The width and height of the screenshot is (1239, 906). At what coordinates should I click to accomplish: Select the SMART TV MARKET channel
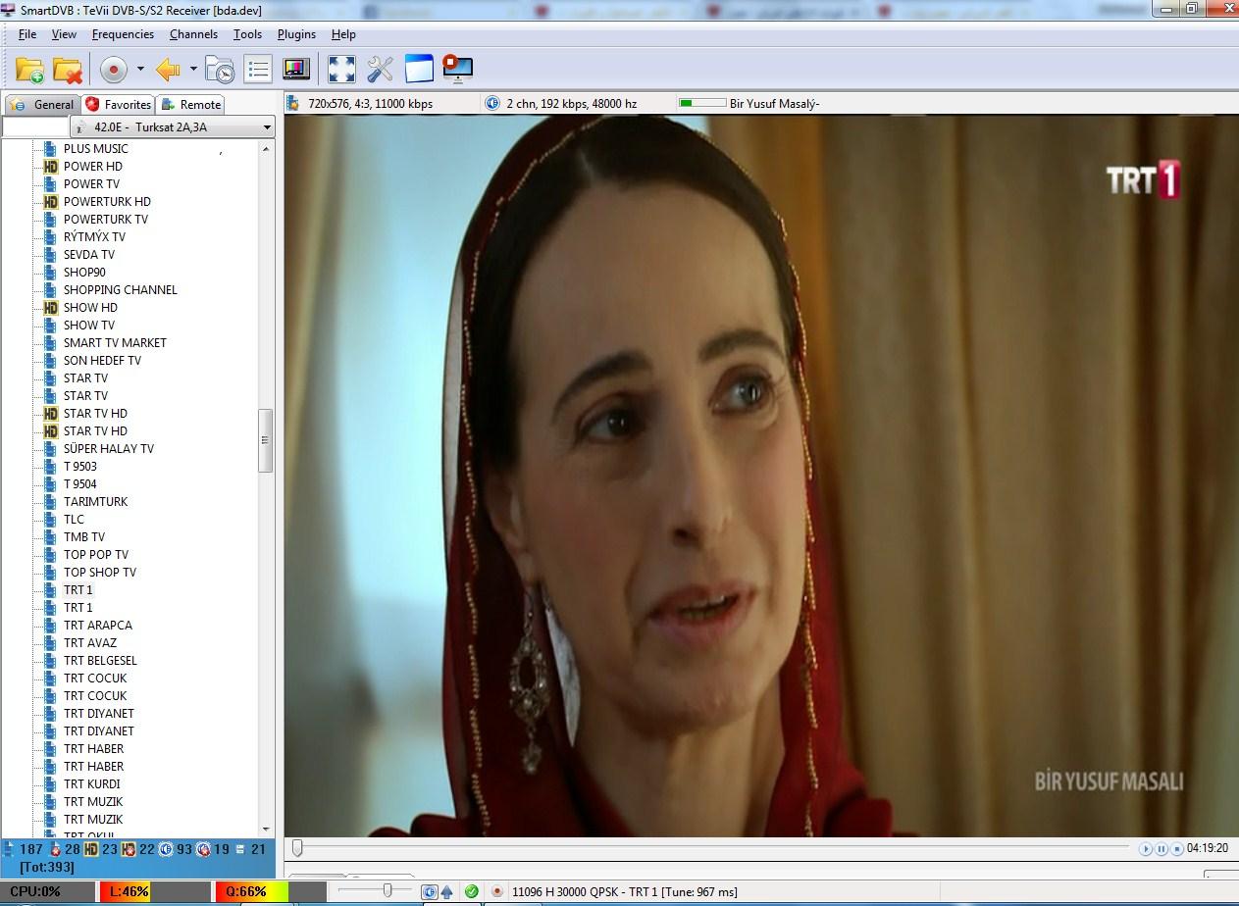click(x=115, y=343)
